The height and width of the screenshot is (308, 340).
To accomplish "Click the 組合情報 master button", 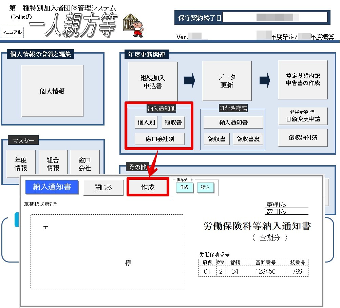I will point(53,164).
